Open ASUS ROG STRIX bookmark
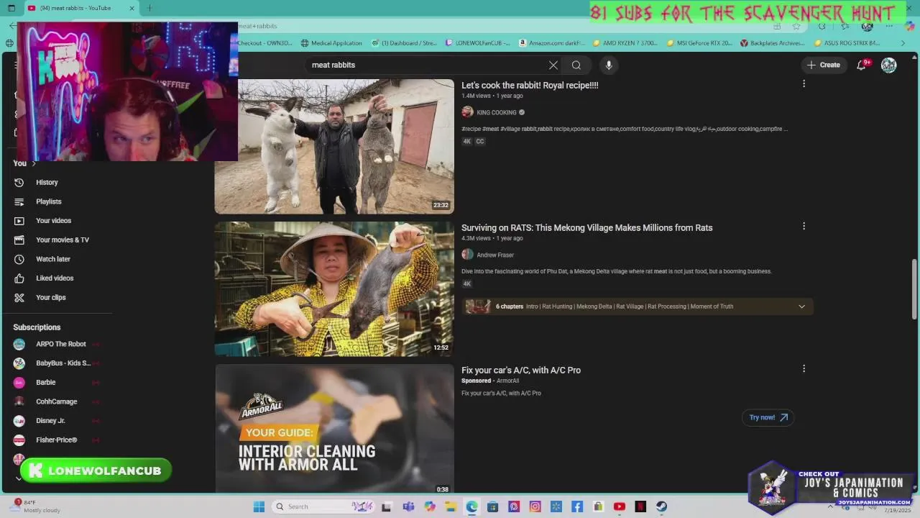This screenshot has width=920, height=518. 847,43
